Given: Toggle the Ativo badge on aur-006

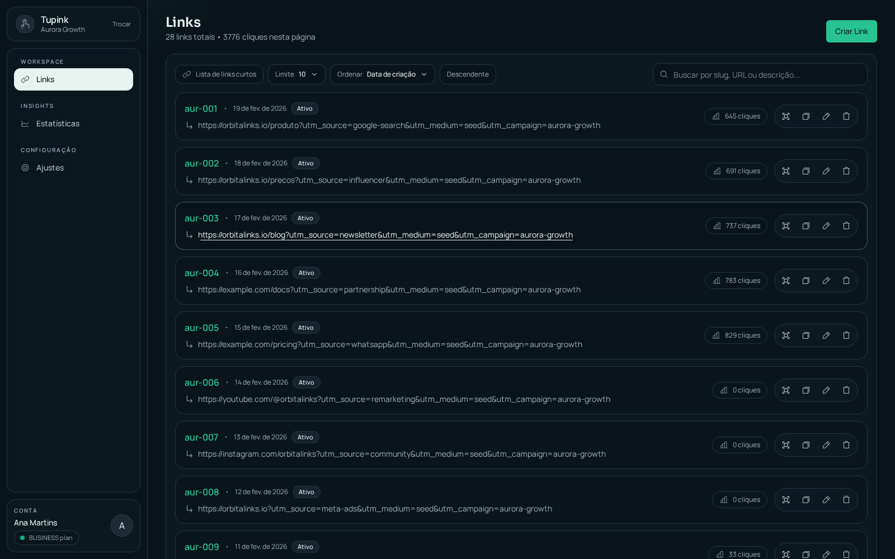Looking at the screenshot, I should pyautogui.click(x=306, y=382).
